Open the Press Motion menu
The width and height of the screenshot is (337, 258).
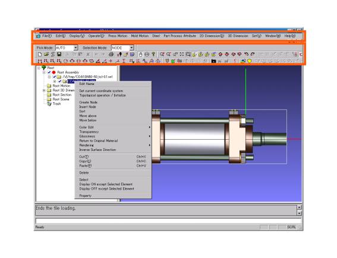[x=118, y=36]
